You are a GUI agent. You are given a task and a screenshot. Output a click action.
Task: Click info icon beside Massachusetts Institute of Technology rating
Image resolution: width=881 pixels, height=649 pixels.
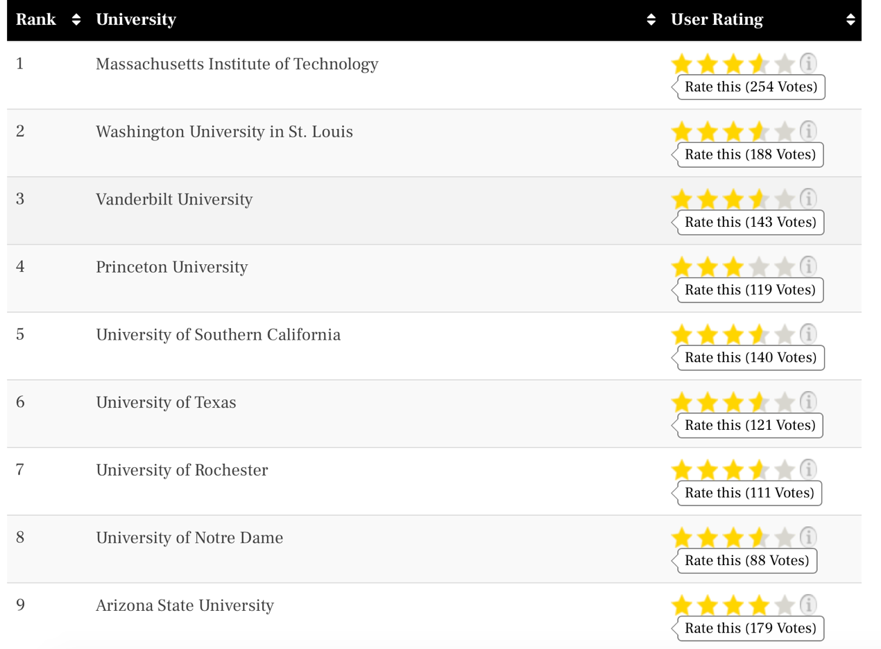807,64
